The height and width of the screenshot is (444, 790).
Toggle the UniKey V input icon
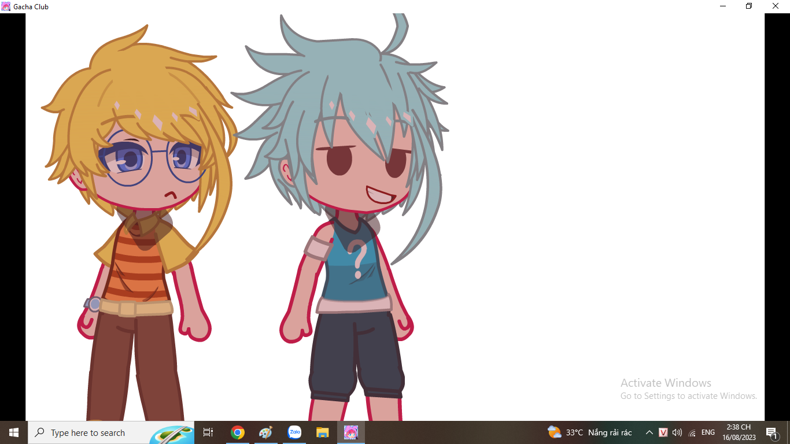click(x=663, y=432)
